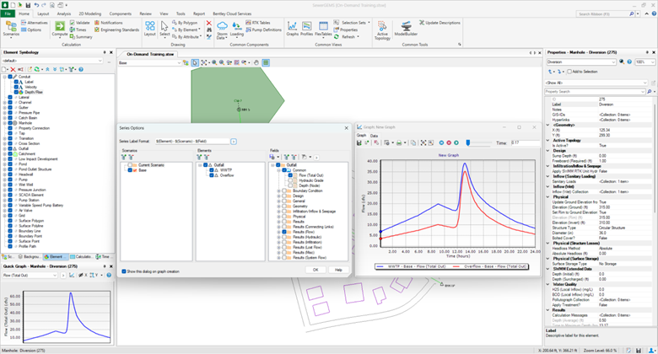Open the File menu
This screenshot has width=658, height=354.
click(x=8, y=13)
